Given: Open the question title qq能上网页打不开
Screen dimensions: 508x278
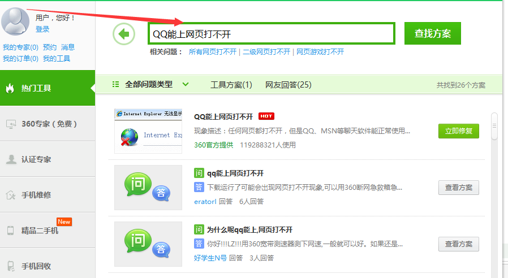Looking at the screenshot, I should click(x=235, y=173).
